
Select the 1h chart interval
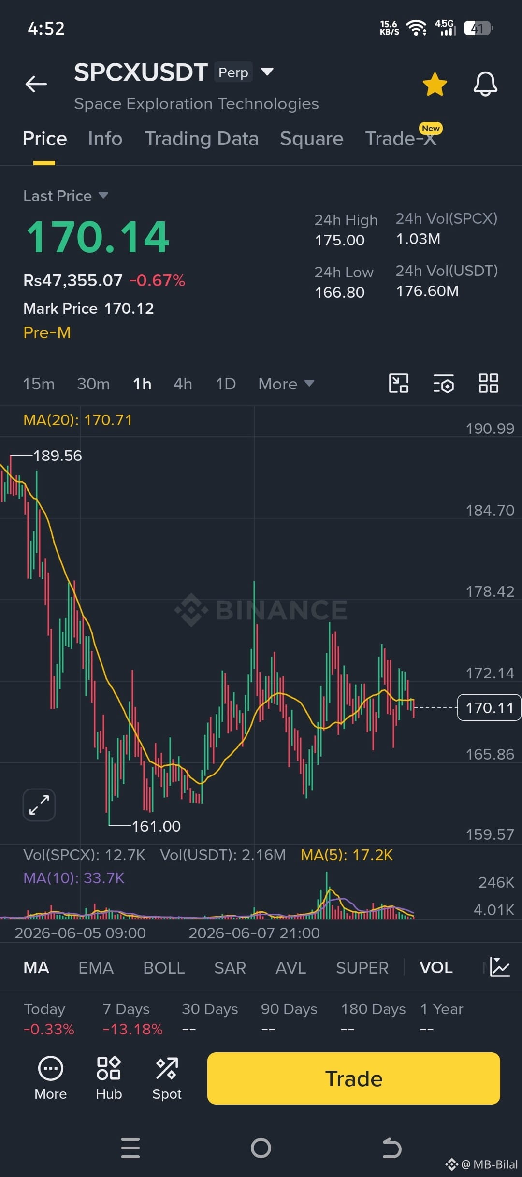coord(142,384)
